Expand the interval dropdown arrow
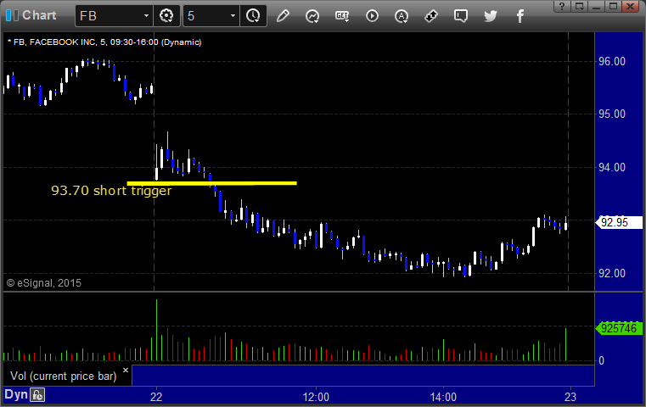646x407 pixels. (233, 16)
